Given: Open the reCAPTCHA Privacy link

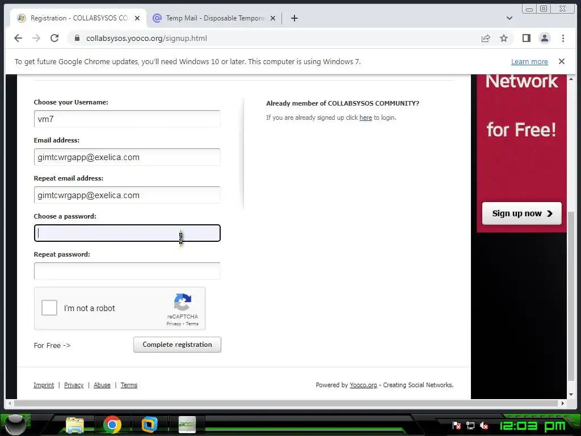Looking at the screenshot, I should click(174, 324).
